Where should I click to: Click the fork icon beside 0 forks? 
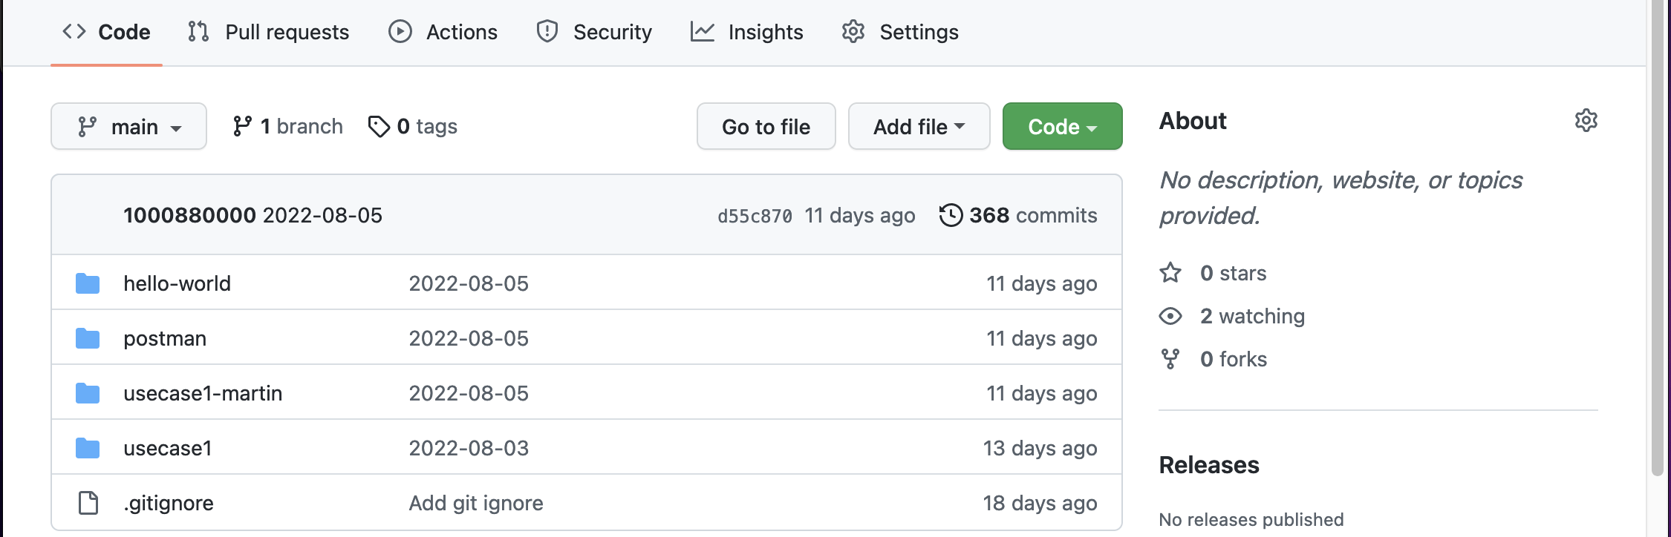(1170, 359)
